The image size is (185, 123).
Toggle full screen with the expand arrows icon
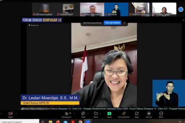click(x=183, y=20)
